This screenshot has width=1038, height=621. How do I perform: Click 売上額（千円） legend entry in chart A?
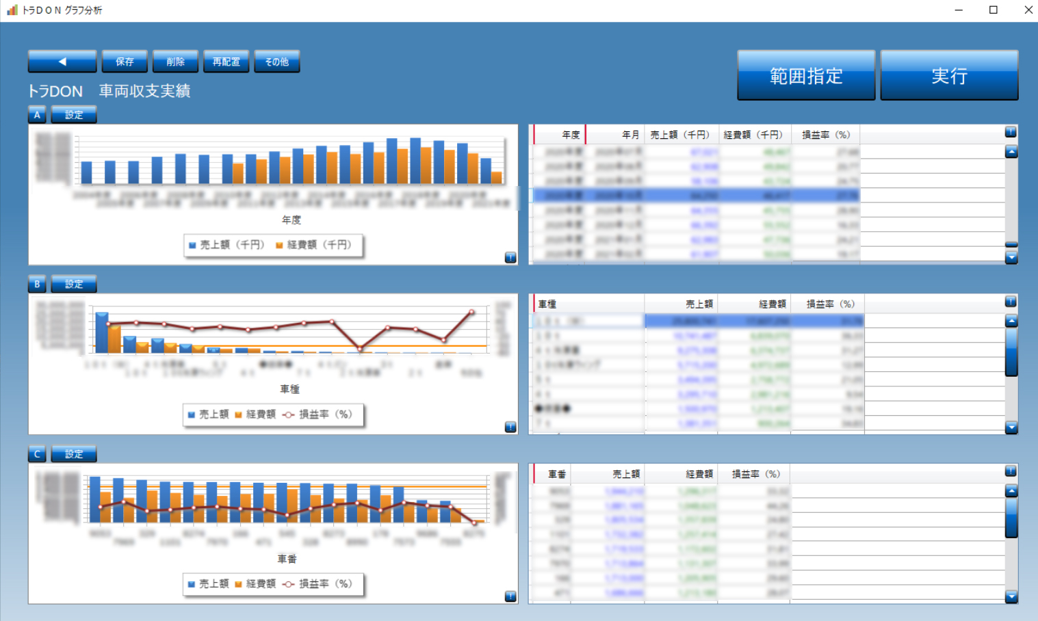(226, 245)
